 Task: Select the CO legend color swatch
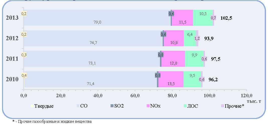click(x=78, y=106)
